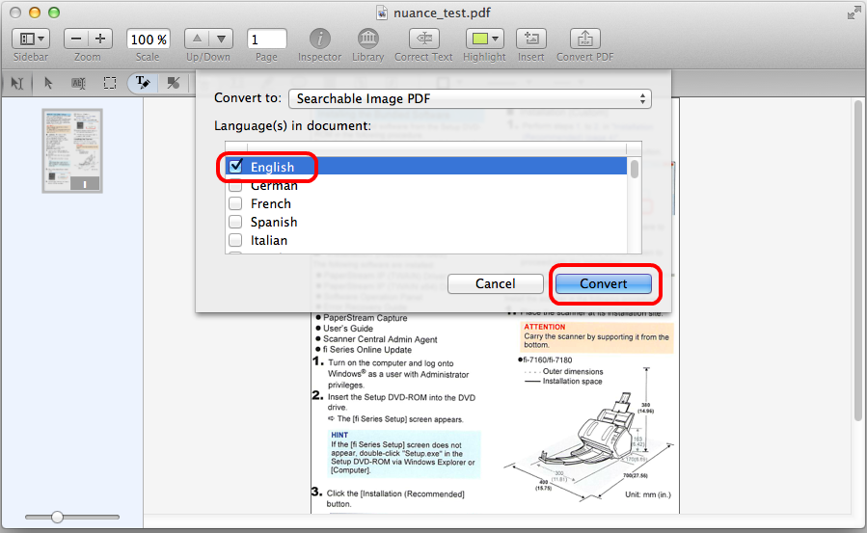The height and width of the screenshot is (533, 867).
Task: Click the Correct Text tool
Action: tap(423, 40)
